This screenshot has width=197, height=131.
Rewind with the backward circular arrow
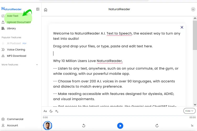point(84,126)
